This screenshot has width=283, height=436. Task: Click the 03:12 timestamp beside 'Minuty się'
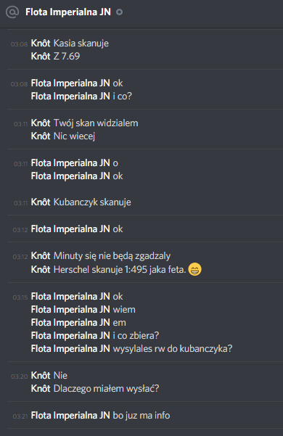point(20,257)
